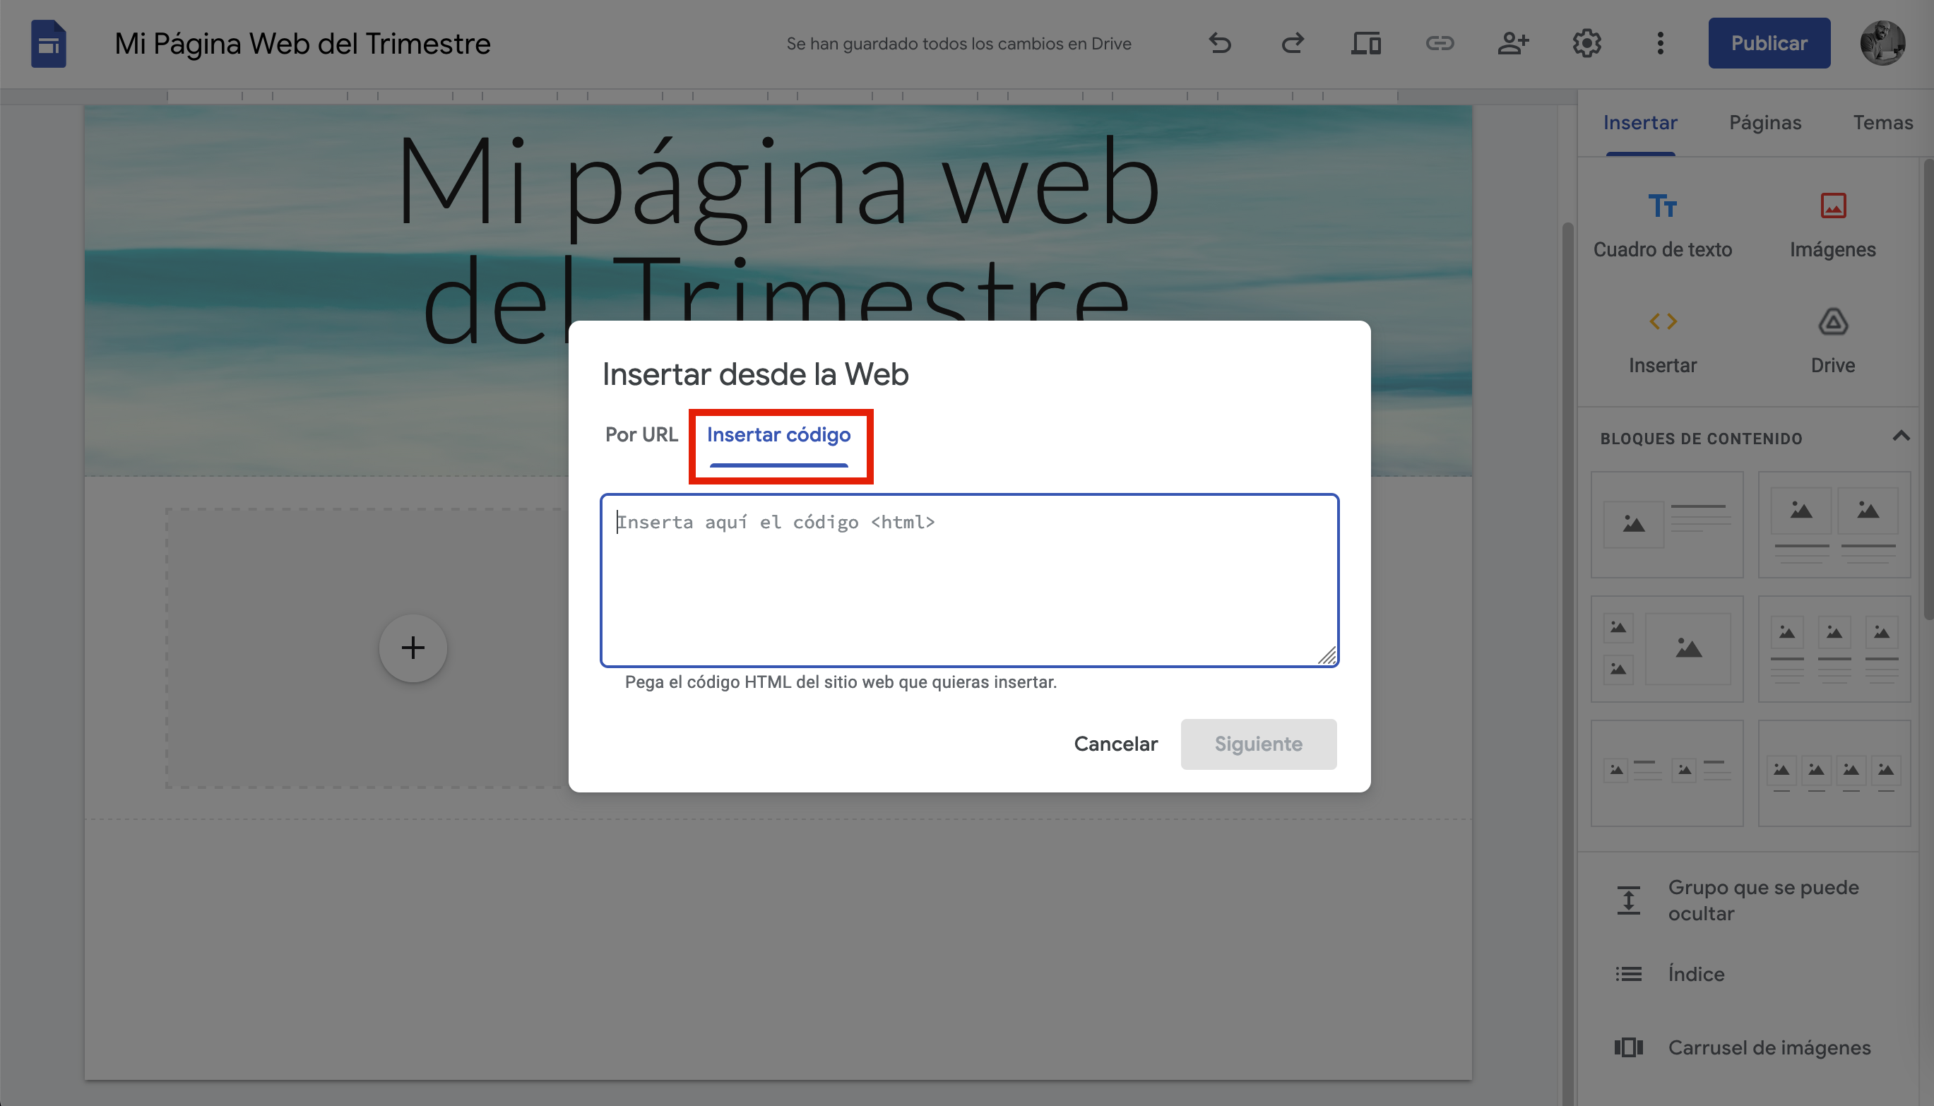The image size is (1934, 1106).
Task: Switch to the Por URL tab
Action: (641, 434)
